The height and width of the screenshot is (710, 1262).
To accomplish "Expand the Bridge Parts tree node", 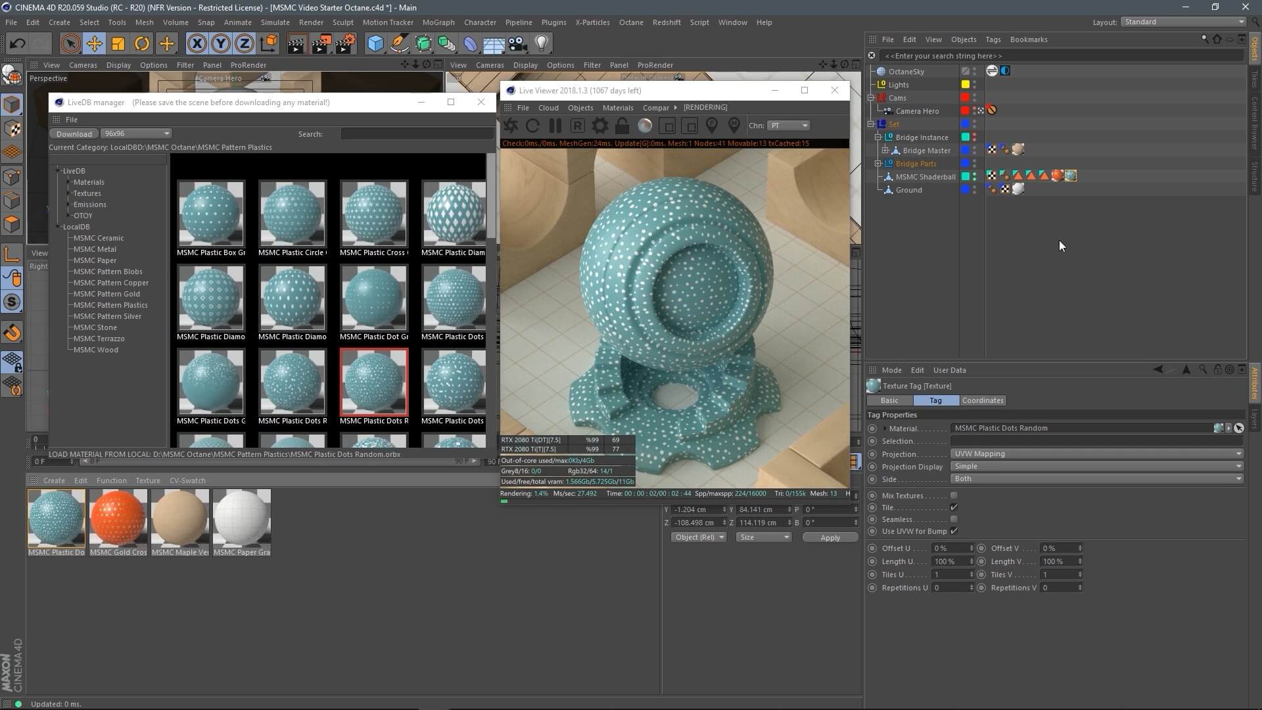I will click(878, 164).
